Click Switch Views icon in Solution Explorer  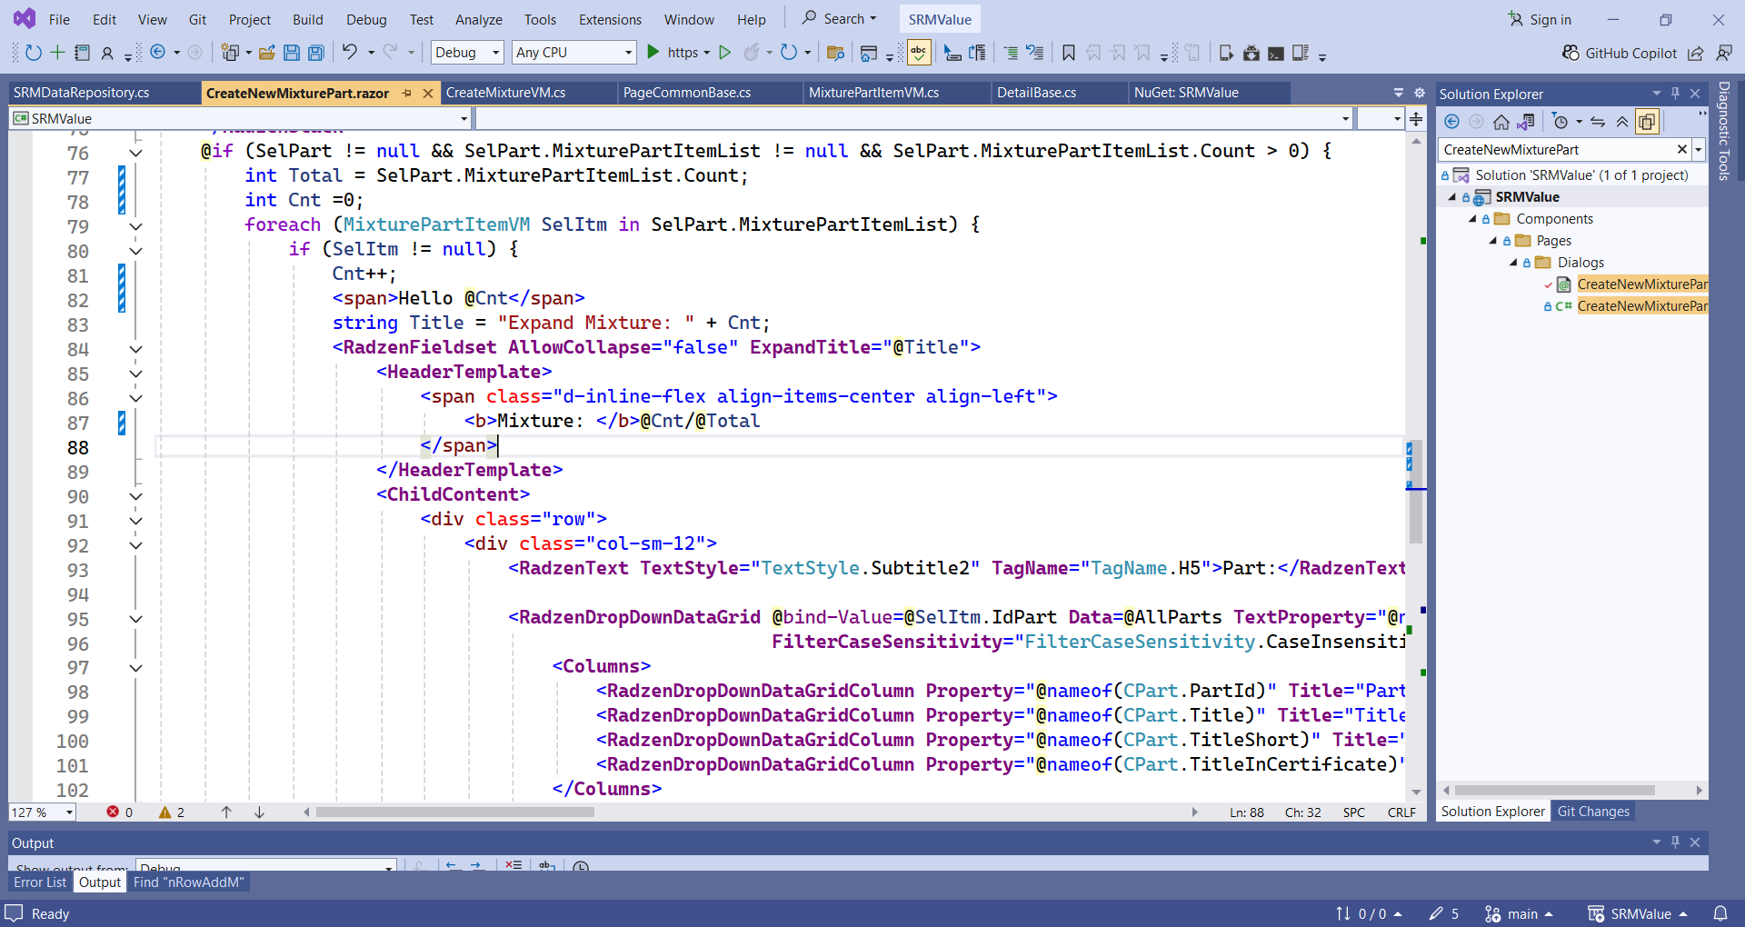point(1525,121)
